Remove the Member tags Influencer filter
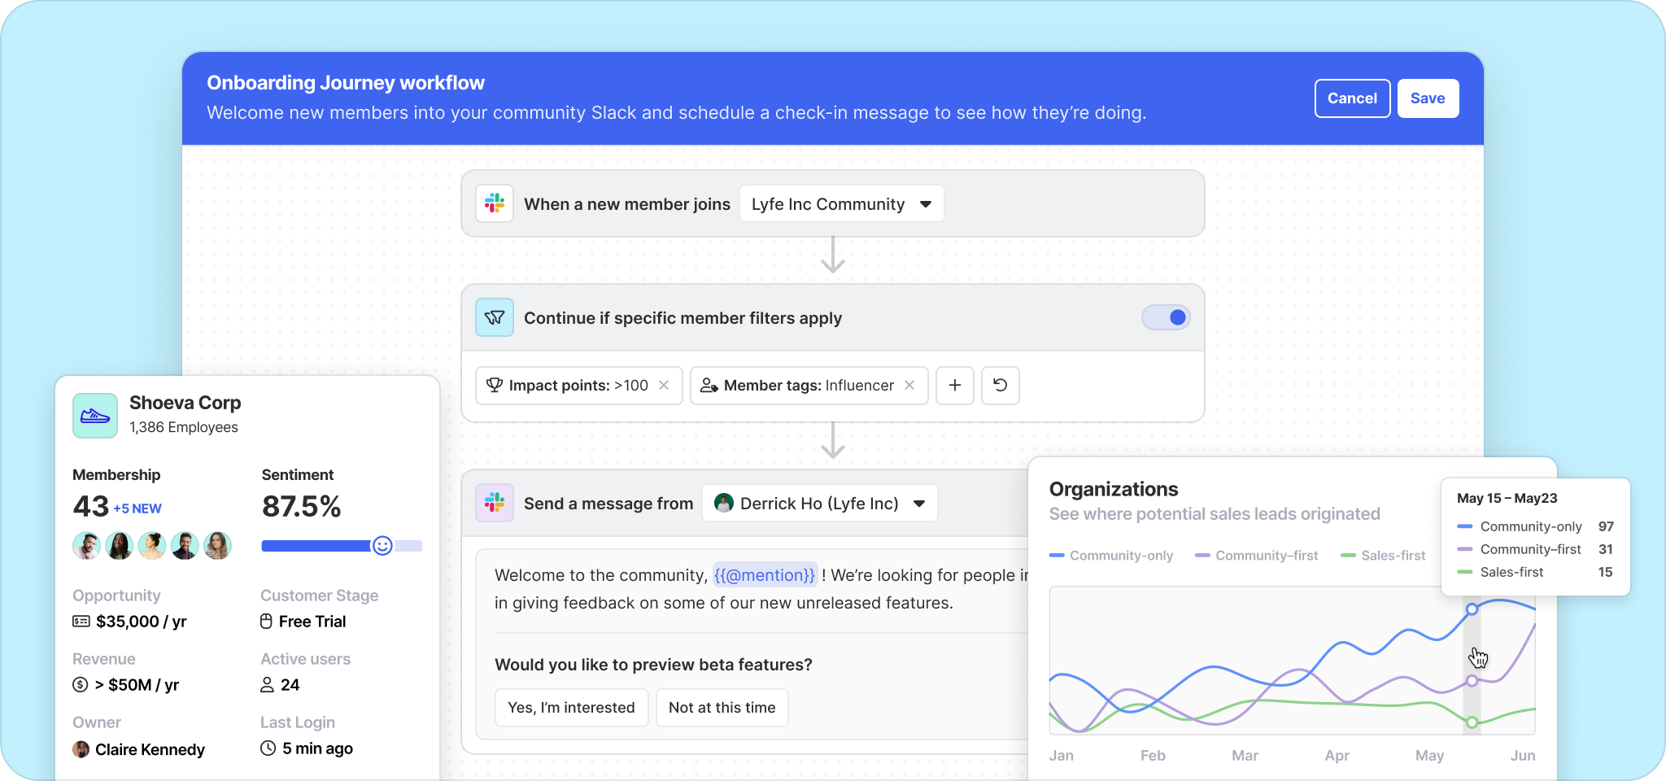The height and width of the screenshot is (781, 1666). (x=909, y=386)
